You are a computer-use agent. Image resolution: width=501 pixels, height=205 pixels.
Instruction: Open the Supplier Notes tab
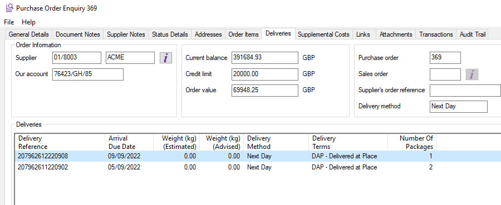[x=126, y=34]
